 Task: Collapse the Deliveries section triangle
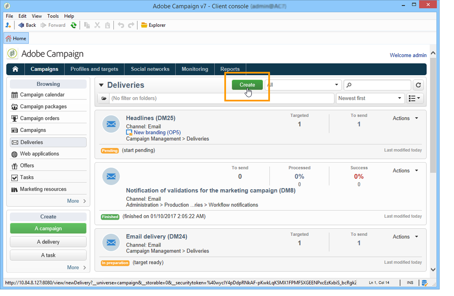pos(101,85)
